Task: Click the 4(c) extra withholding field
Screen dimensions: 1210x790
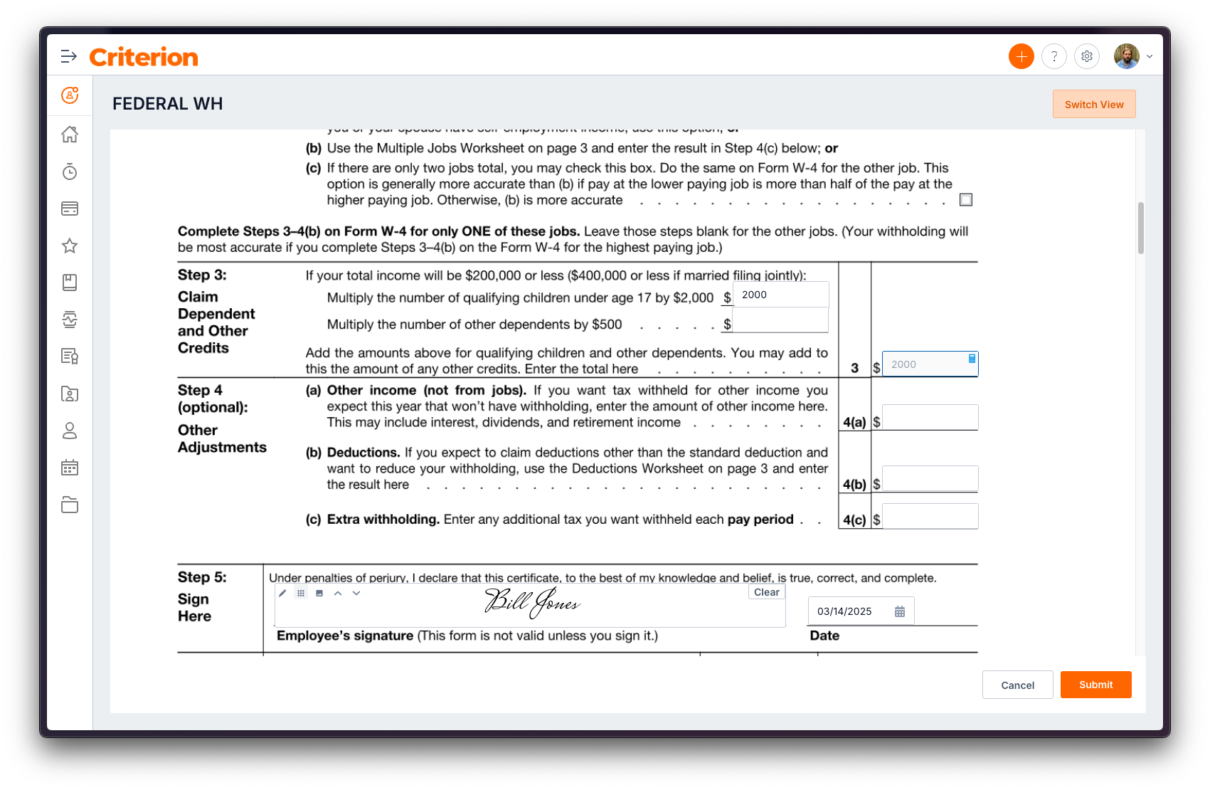Action: click(930, 516)
